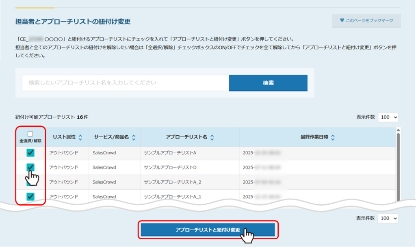This screenshot has width=416, height=247.
Task: Open the bottom 表示件数 dropdown
Action: pos(388,218)
